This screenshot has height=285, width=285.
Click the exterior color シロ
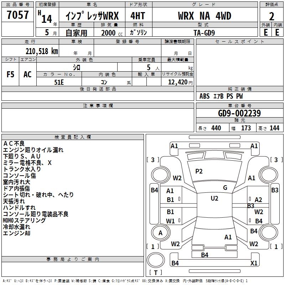click(x=77, y=67)
